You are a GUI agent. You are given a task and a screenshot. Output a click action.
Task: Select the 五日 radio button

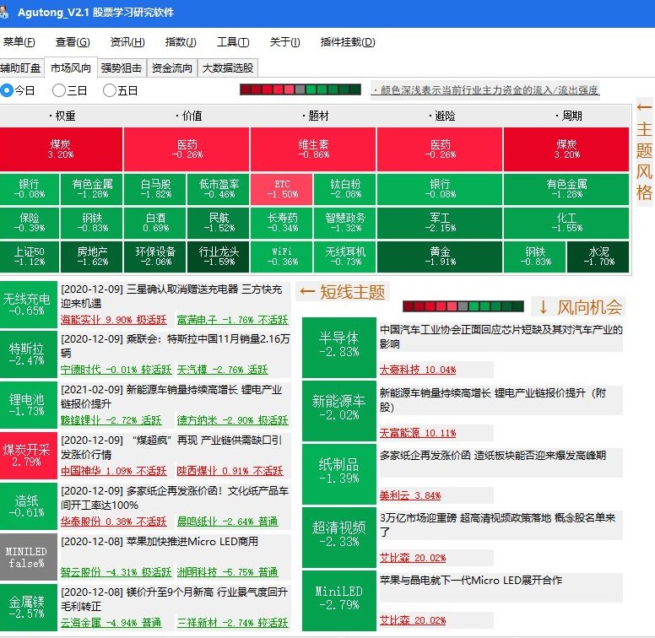110,90
